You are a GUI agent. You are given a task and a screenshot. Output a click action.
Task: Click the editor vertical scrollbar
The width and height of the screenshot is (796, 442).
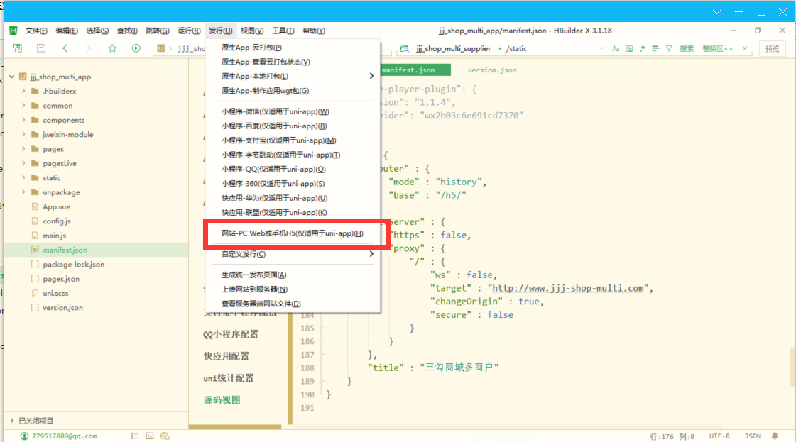coord(792,368)
